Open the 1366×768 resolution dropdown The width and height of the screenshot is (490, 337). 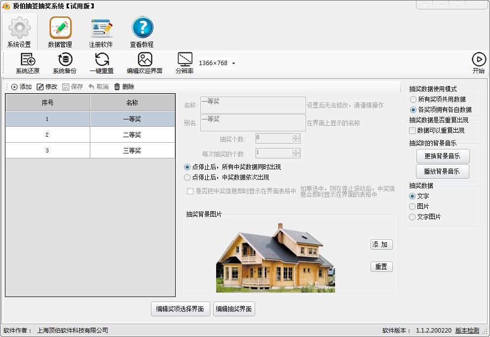coord(233,63)
